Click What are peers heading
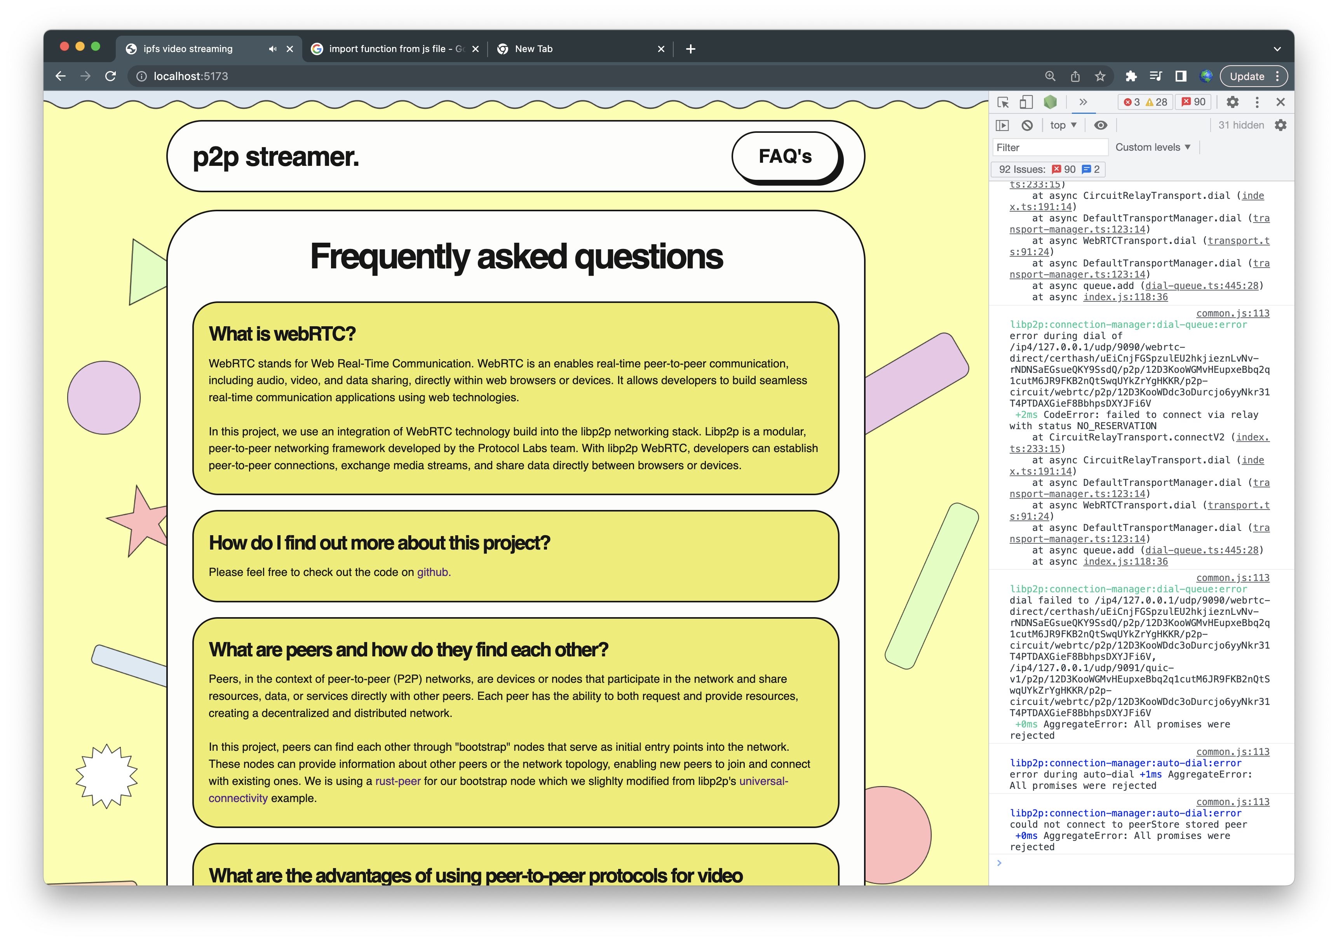Screen dimensions: 1338x943 click(409, 649)
